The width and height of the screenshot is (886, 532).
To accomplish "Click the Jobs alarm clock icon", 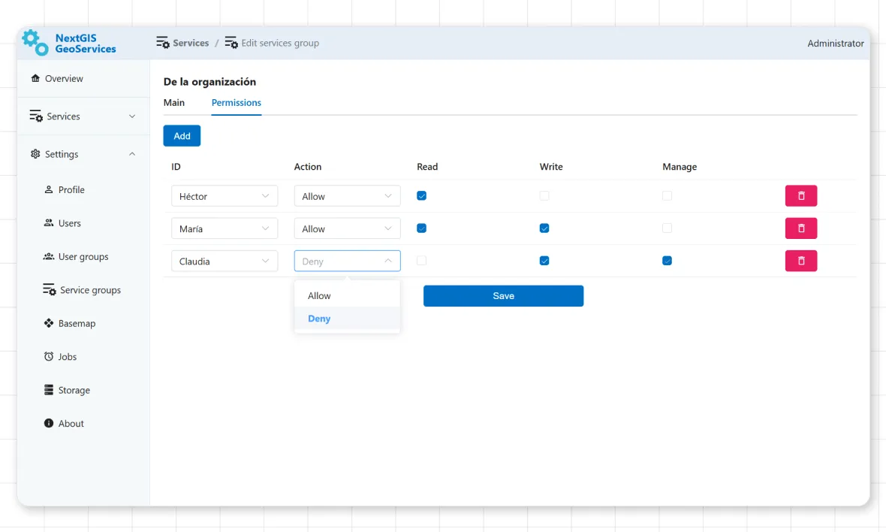I will pos(49,356).
